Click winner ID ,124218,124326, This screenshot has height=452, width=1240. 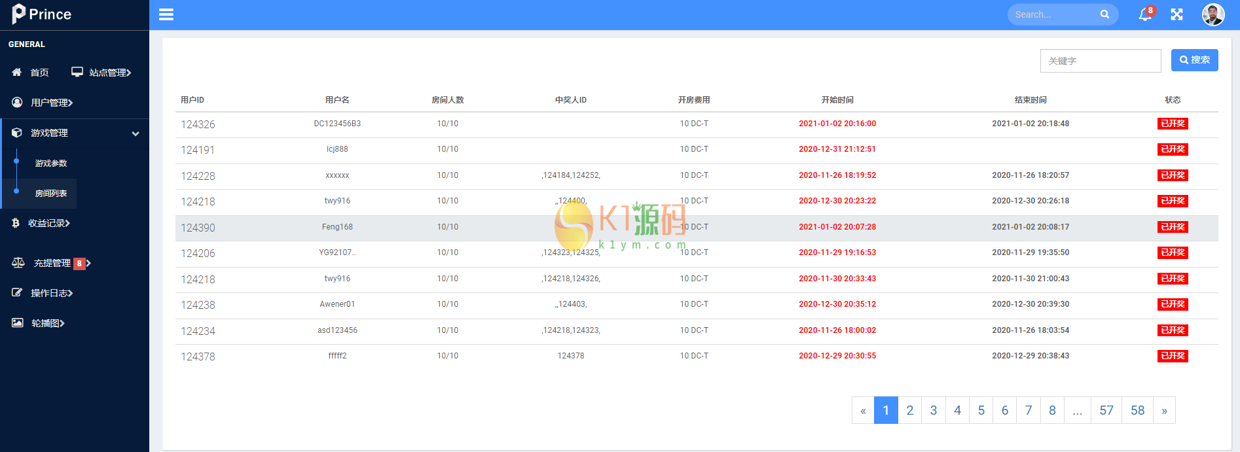click(x=571, y=279)
